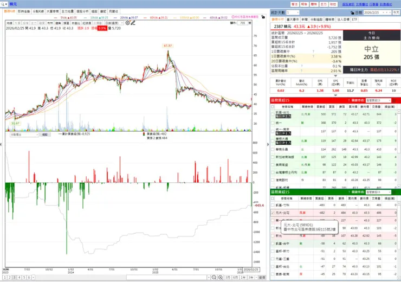Toggle the chart lock icon above the price axis

[263, 17]
